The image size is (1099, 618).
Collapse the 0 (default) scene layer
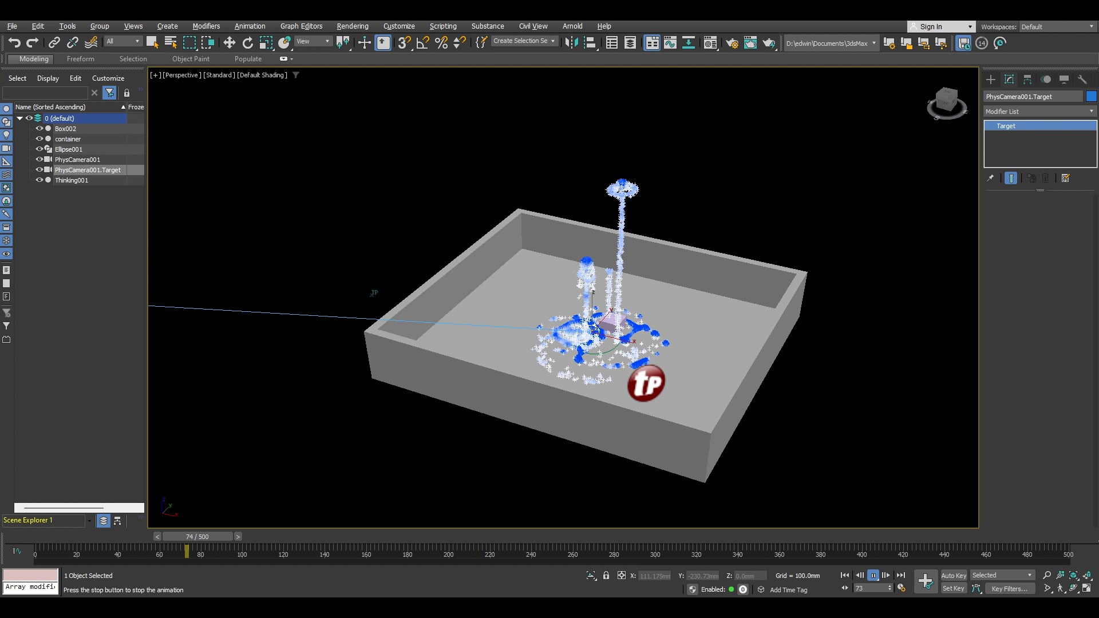19,118
